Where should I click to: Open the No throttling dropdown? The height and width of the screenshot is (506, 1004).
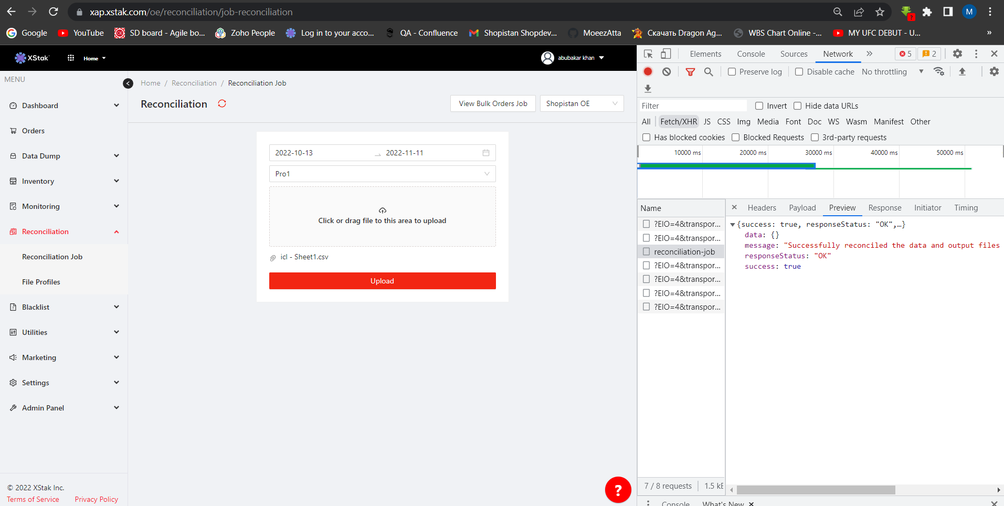892,71
